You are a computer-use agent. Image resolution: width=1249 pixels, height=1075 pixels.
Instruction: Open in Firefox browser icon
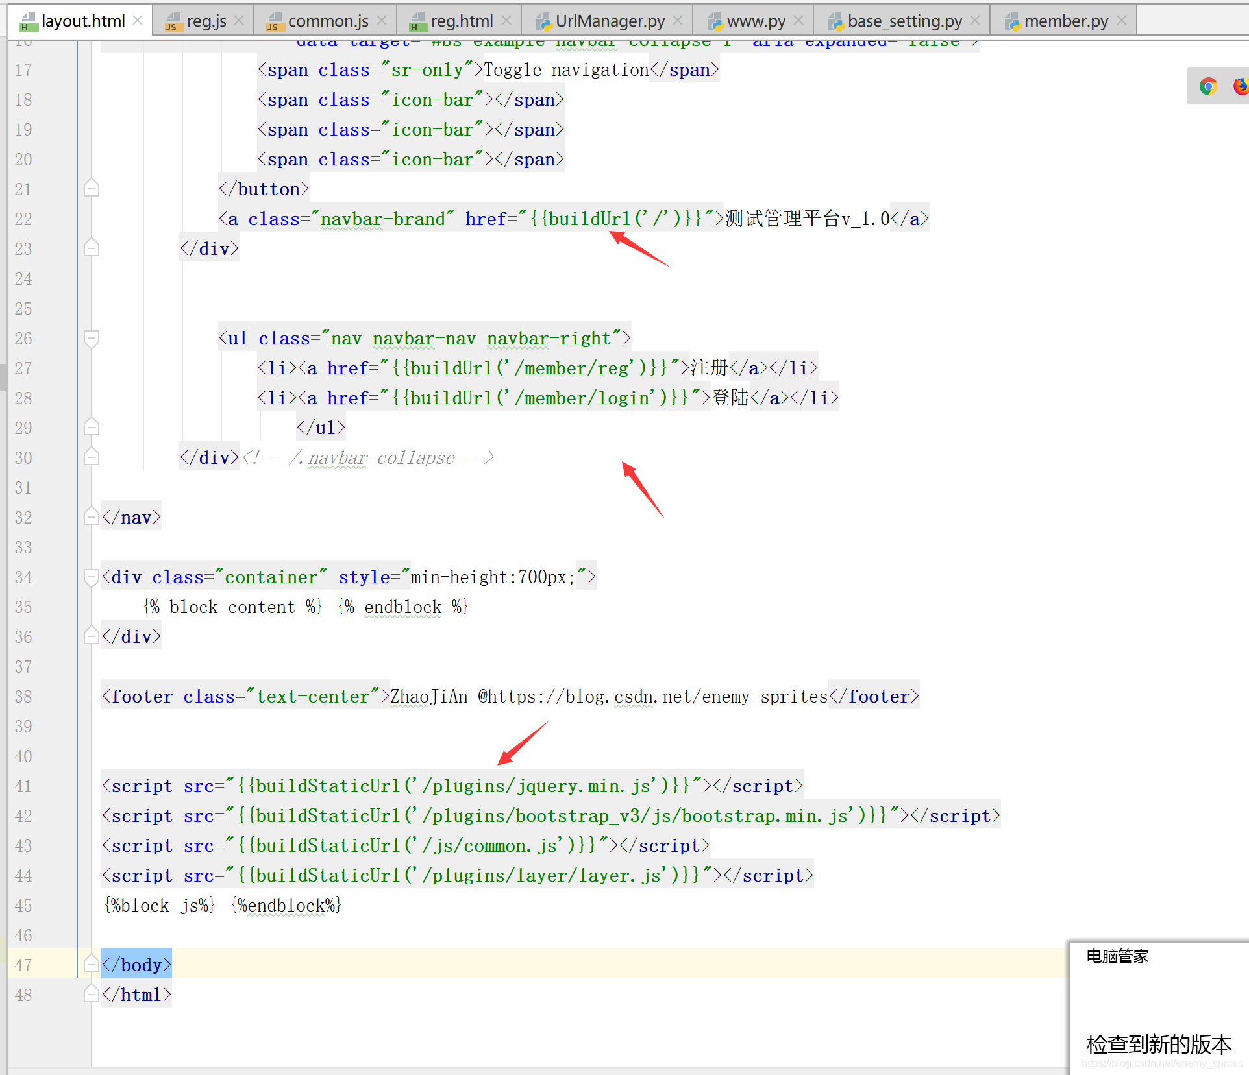[1241, 86]
